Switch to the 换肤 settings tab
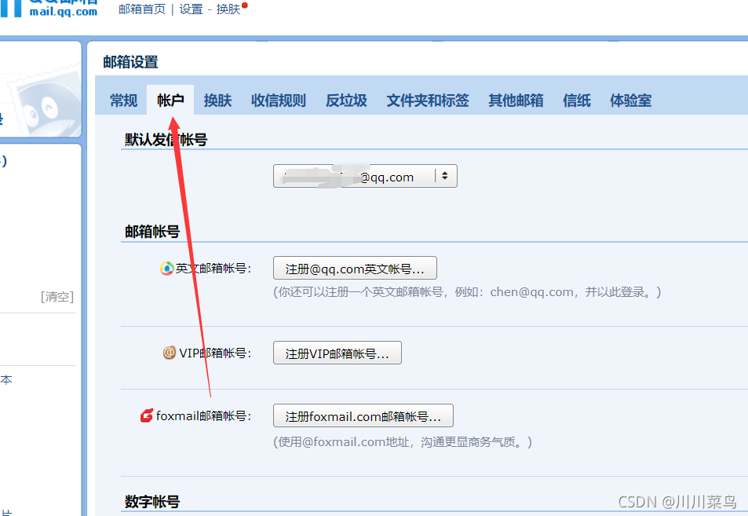This screenshot has height=516, width=748. [217, 101]
